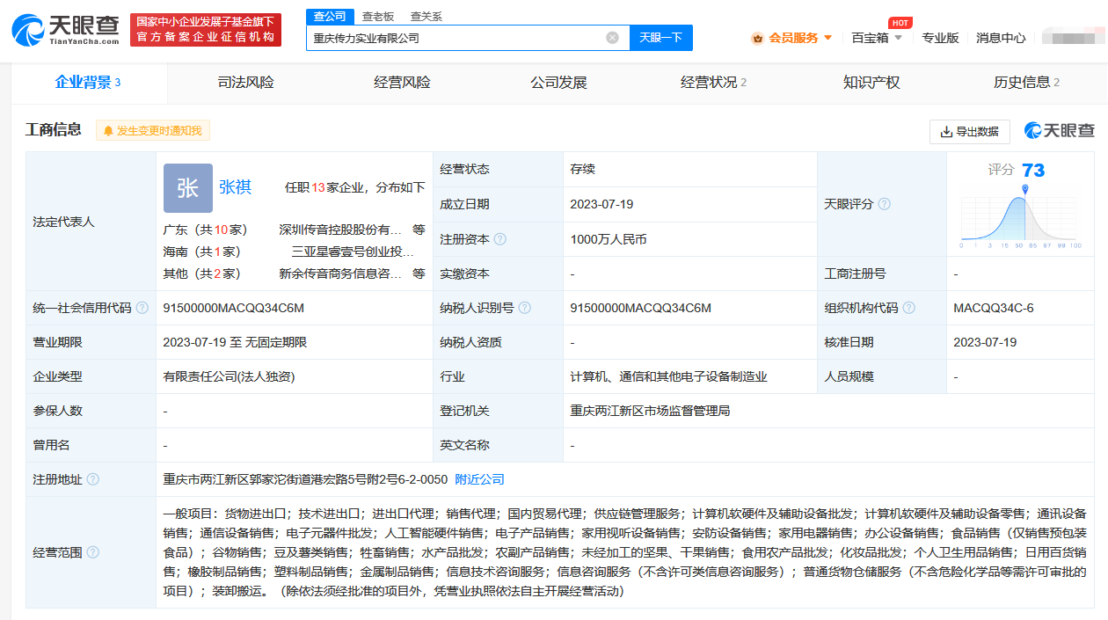Open the 知识产权 tab
Image resolution: width=1108 pixels, height=620 pixels.
871,83
